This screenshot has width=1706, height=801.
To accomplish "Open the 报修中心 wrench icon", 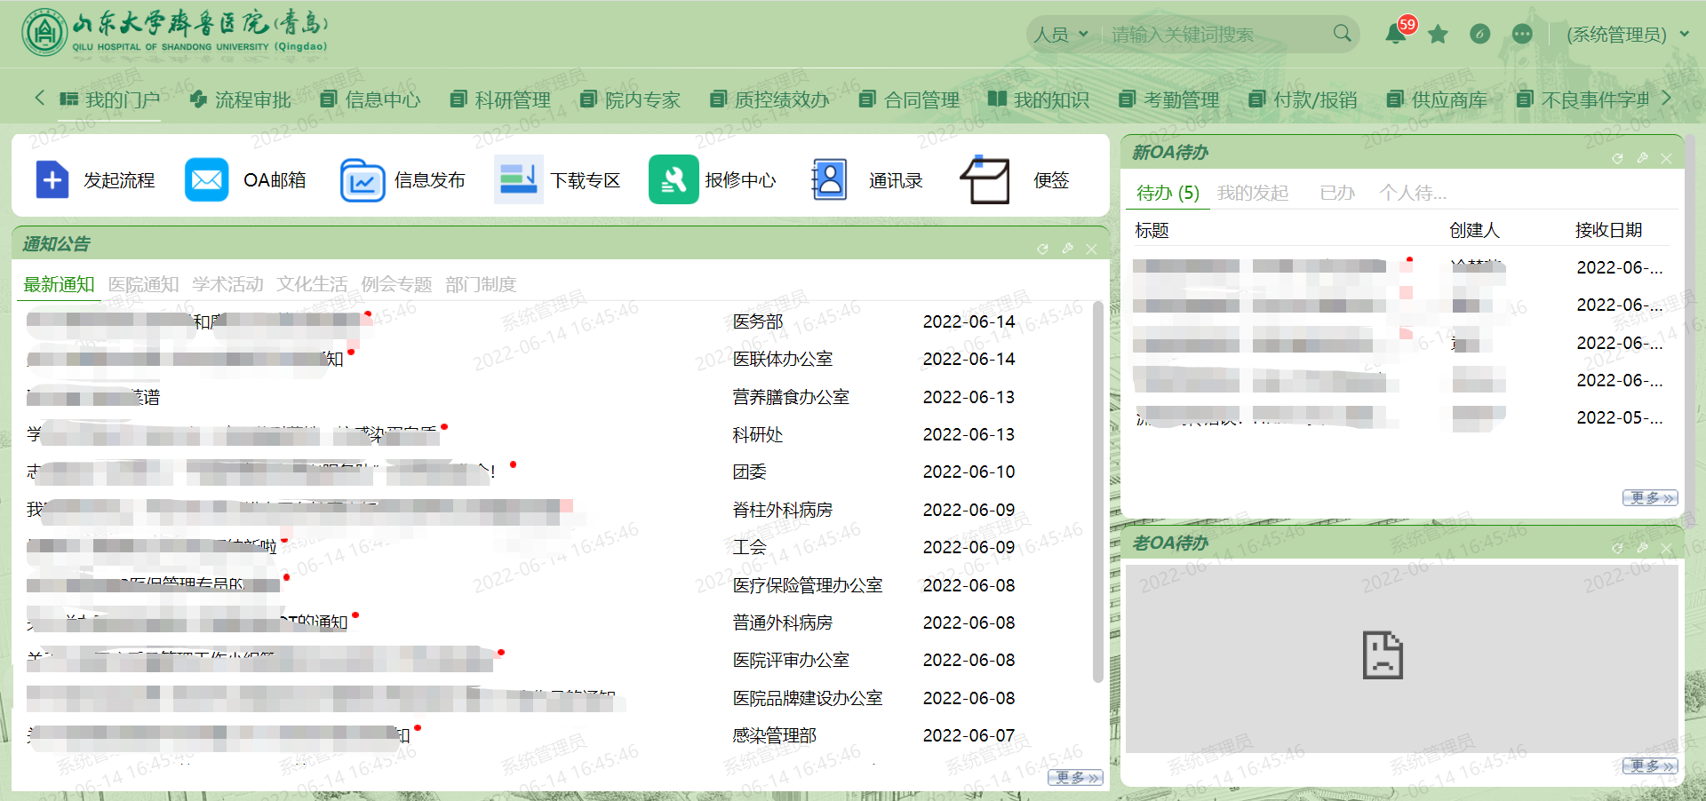I will (x=674, y=180).
